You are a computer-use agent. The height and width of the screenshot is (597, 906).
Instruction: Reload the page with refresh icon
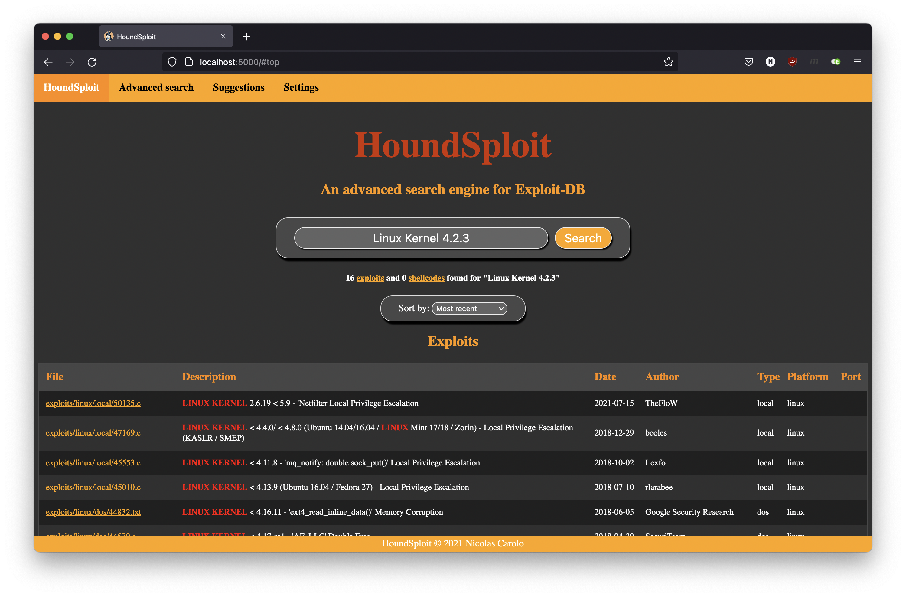click(x=92, y=62)
